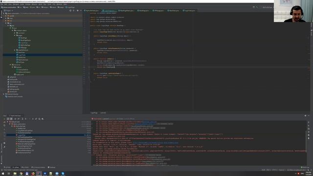
Task: Click the webcam video thumbnail
Action: [x=293, y=11]
